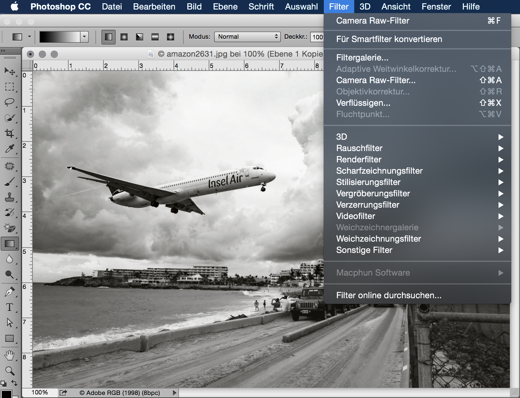Click Für Smartfilter konvertieren
Screen dimensions: 520x398
coord(389,39)
